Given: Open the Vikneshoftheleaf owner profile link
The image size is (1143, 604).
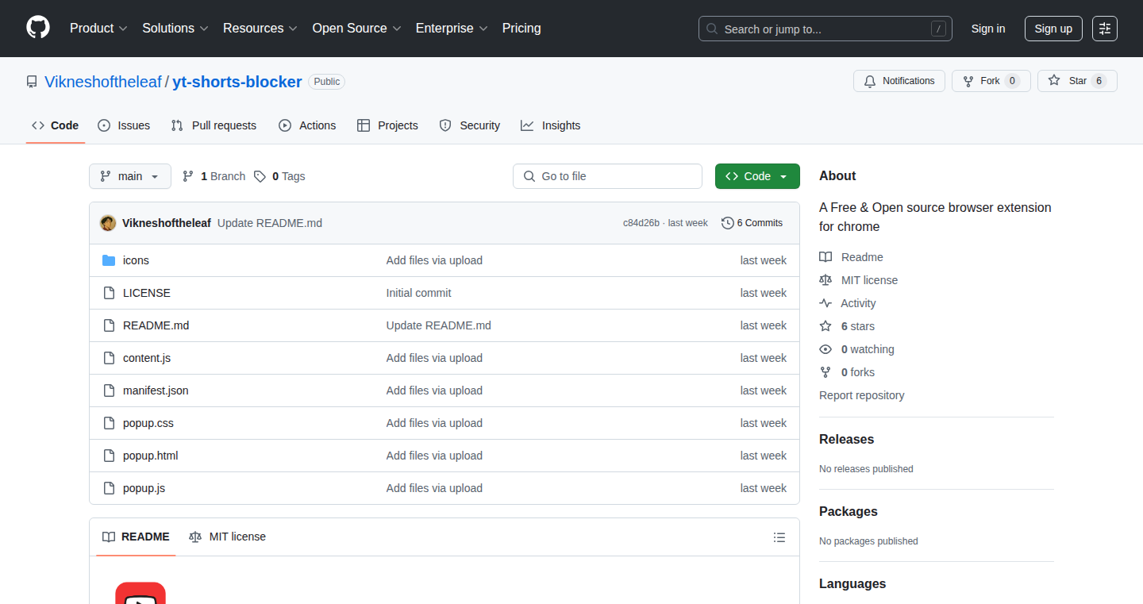Looking at the screenshot, I should [x=103, y=82].
